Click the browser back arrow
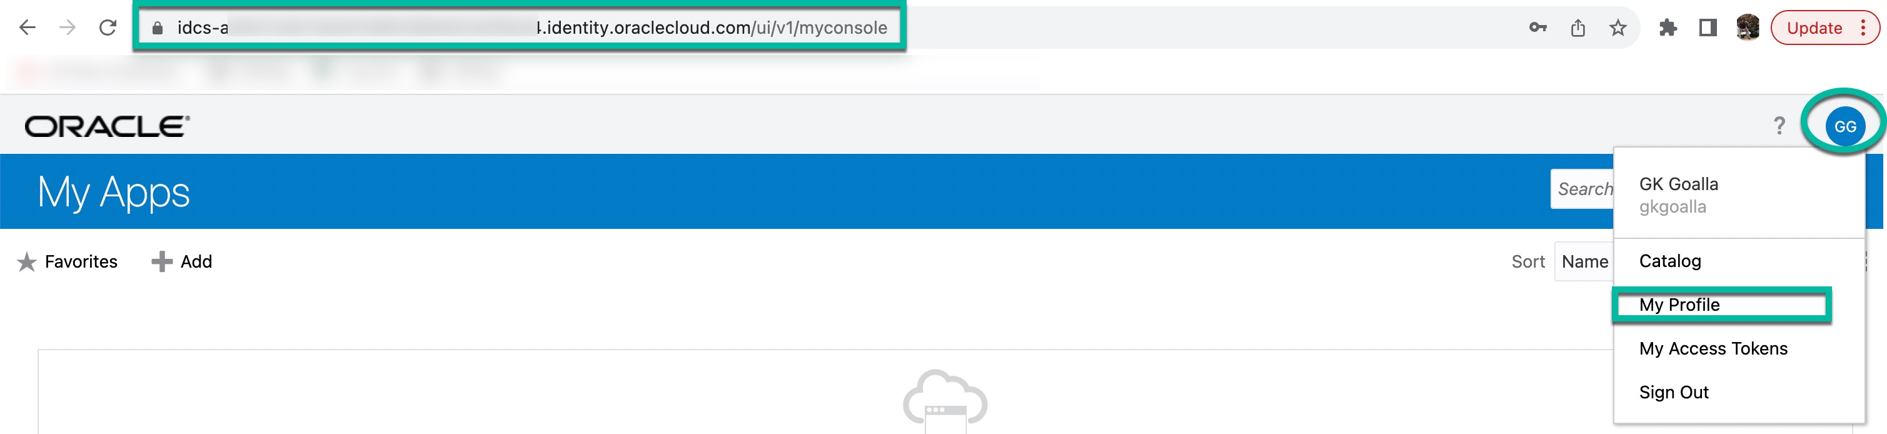1887x434 pixels. click(28, 28)
